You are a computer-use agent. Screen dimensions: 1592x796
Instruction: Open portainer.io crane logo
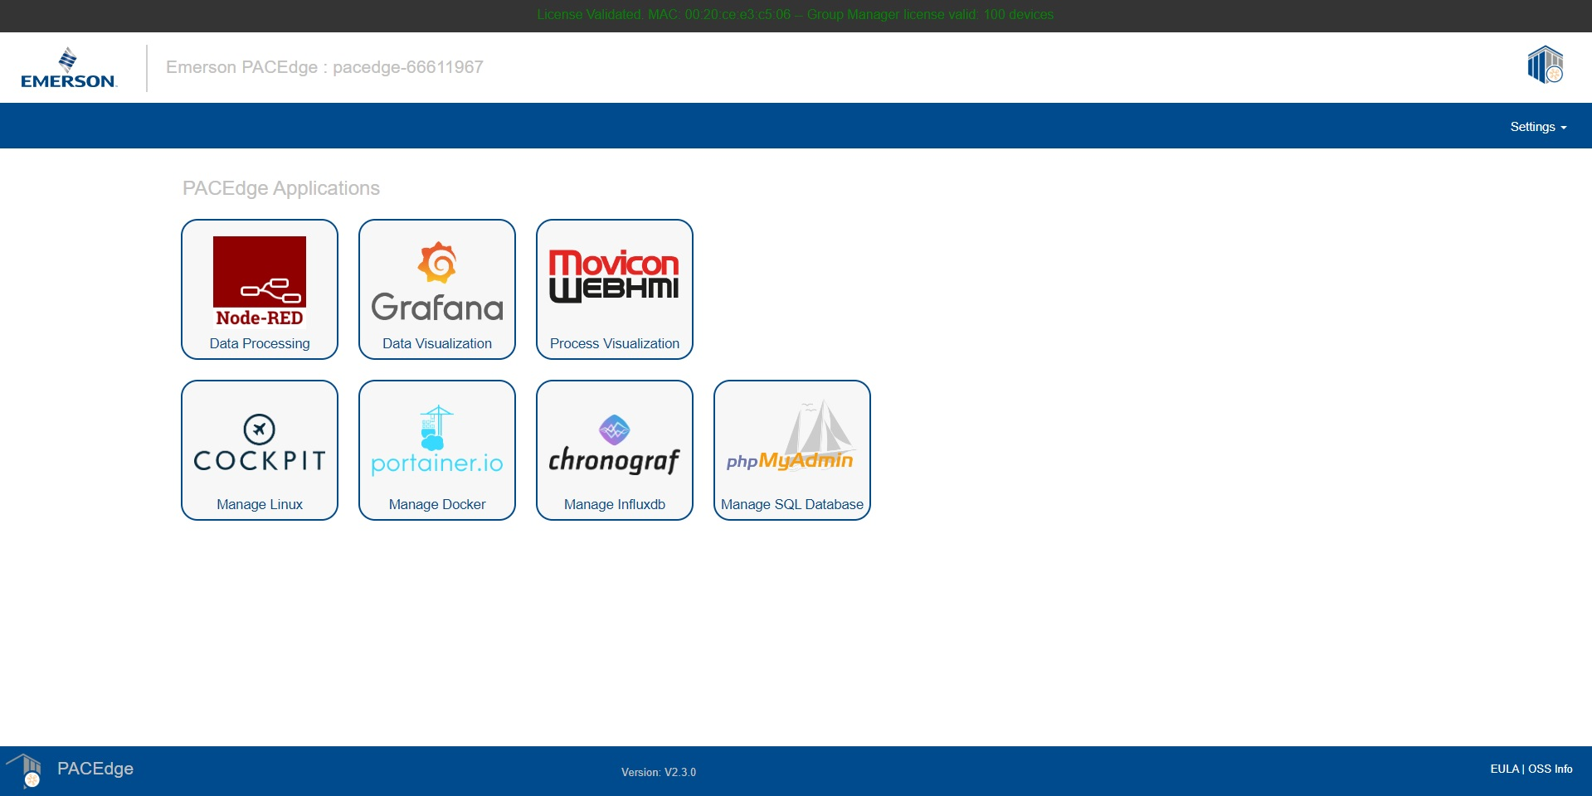click(x=437, y=440)
